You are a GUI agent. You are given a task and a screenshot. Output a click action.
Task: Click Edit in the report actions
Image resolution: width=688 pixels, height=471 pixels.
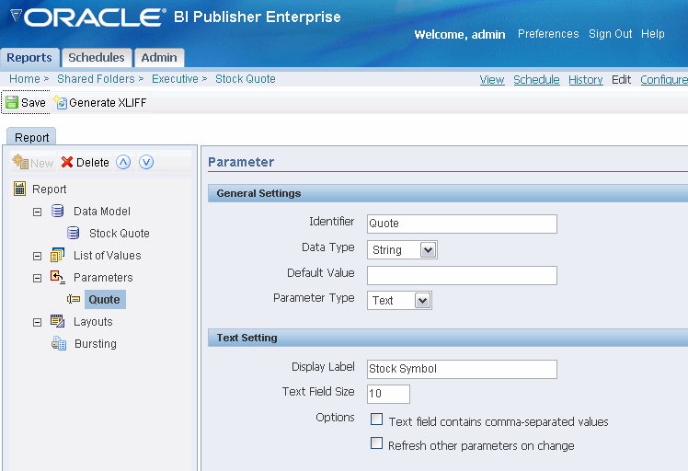pyautogui.click(x=621, y=79)
